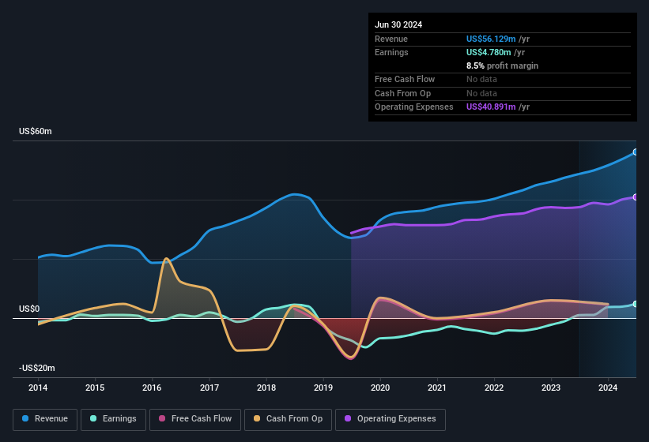Image resolution: width=649 pixels, height=442 pixels.
Task: Toggle the Earnings legend series
Action: click(112, 419)
